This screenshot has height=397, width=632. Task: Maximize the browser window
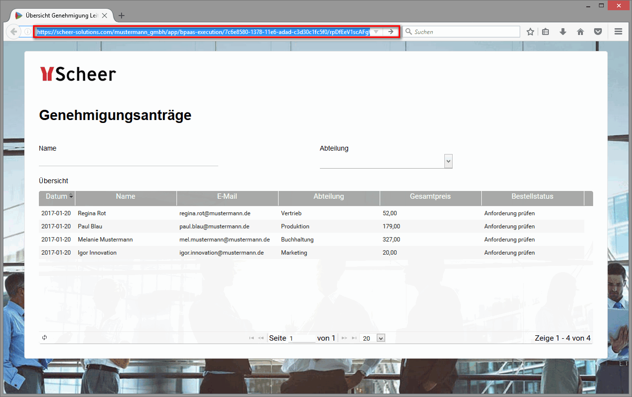601,5
